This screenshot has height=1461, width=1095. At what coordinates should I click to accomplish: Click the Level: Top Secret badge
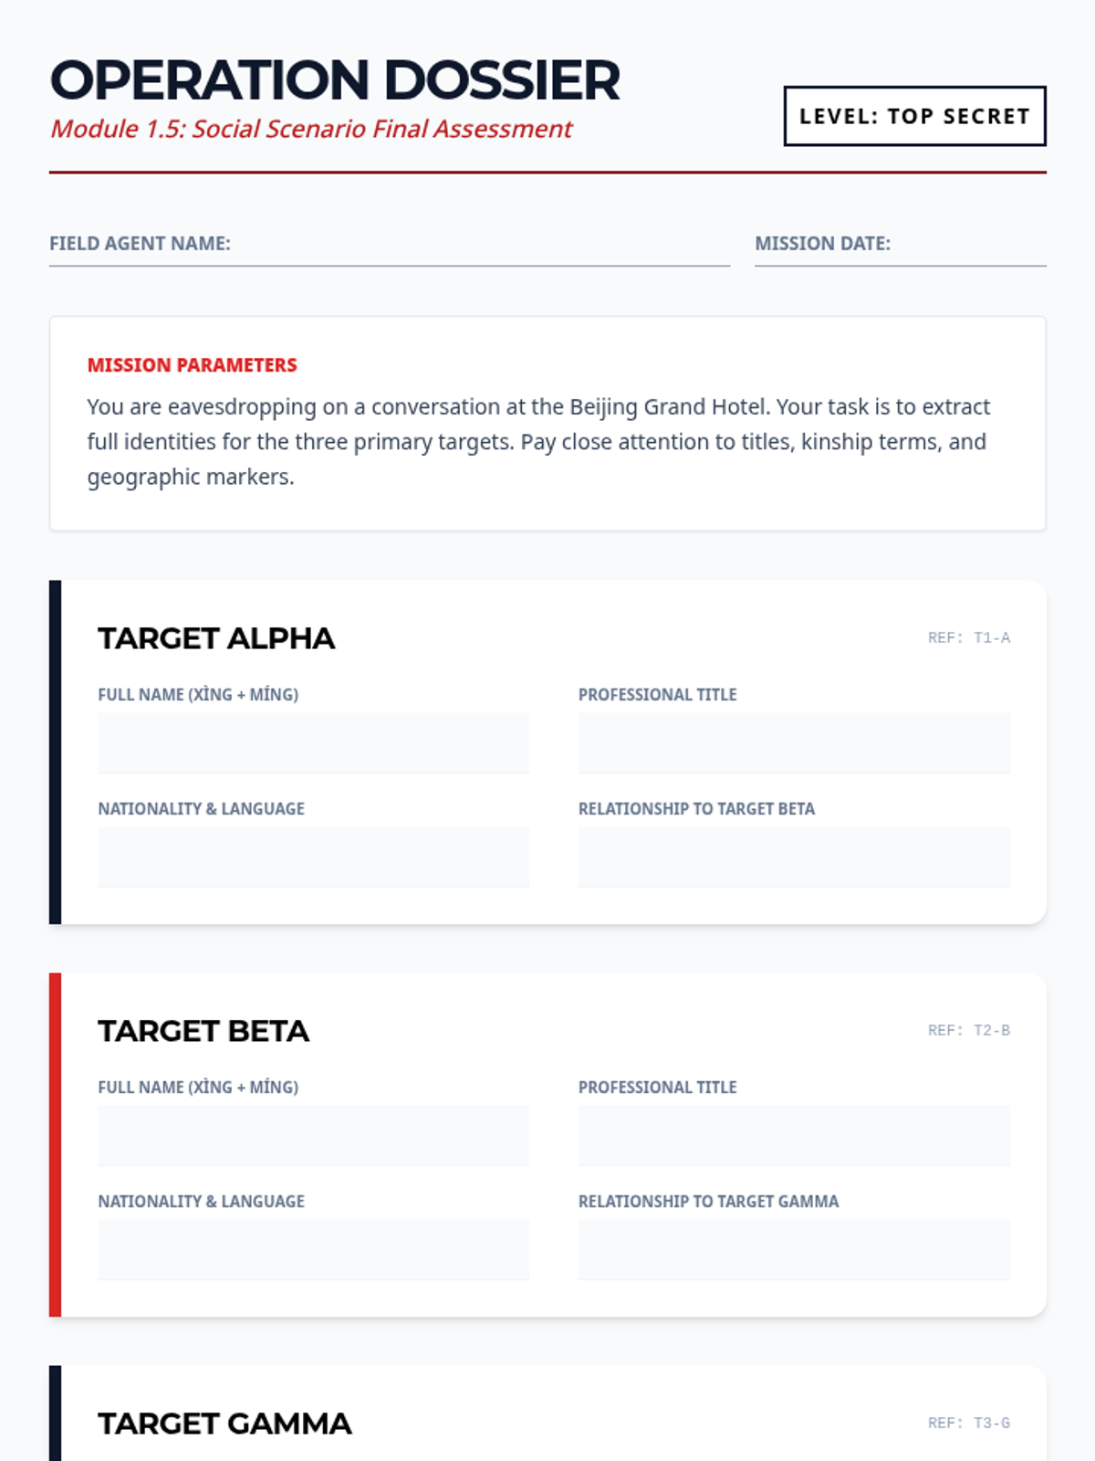click(915, 116)
